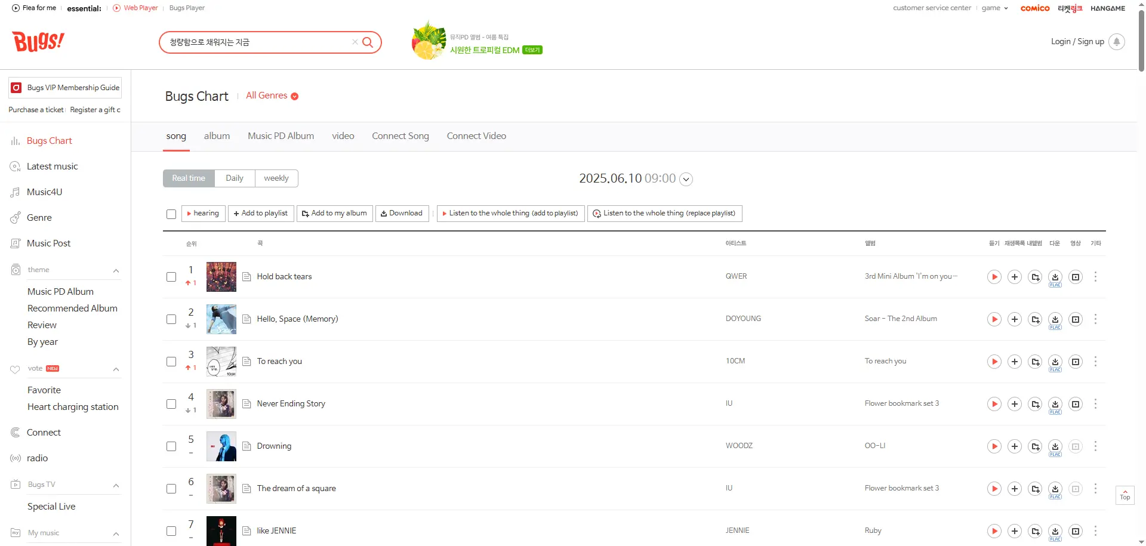Switch to the Connect Video tab
The image size is (1146, 546).
point(476,136)
